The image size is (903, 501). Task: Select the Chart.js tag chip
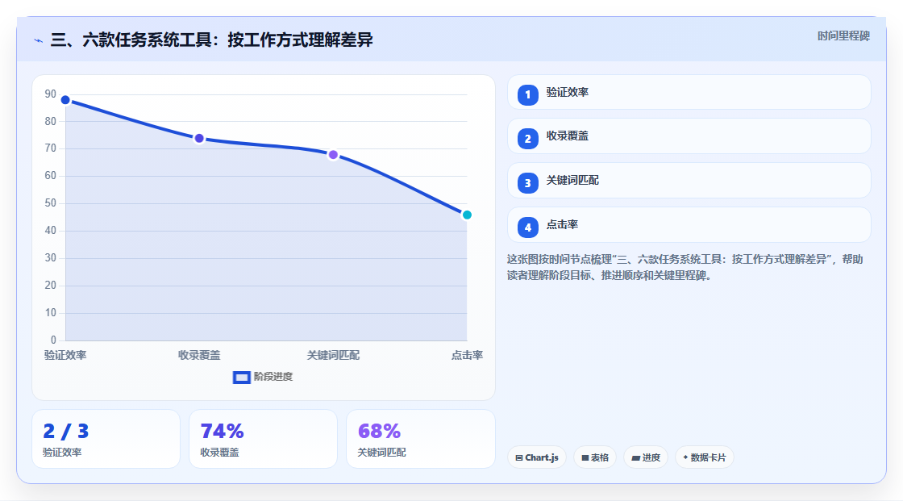537,457
